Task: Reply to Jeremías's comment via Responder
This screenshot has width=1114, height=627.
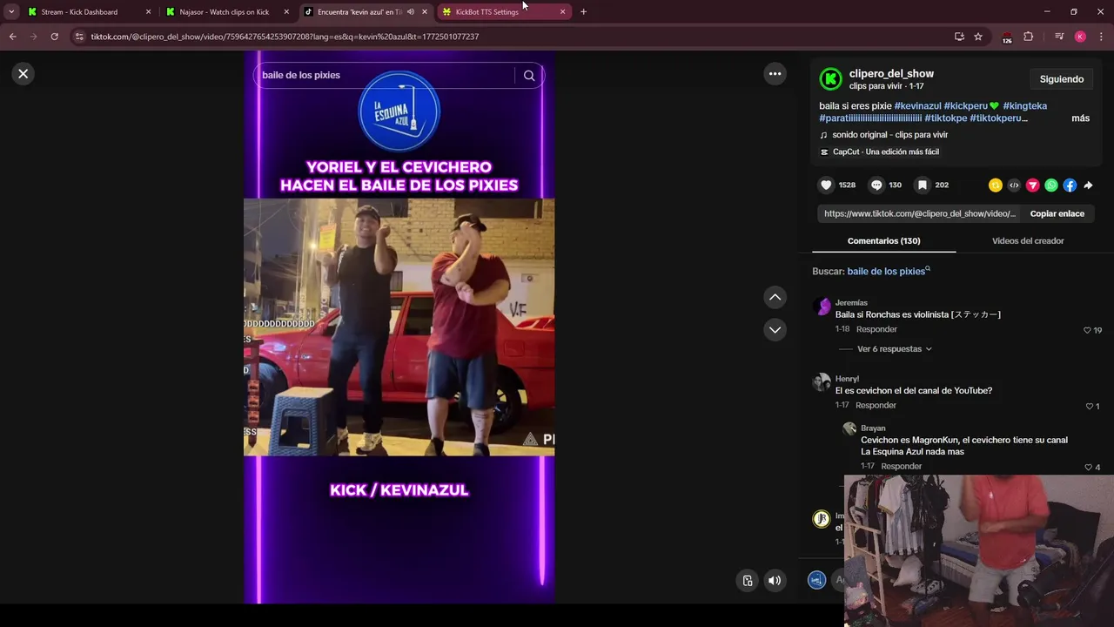Action: (876, 329)
